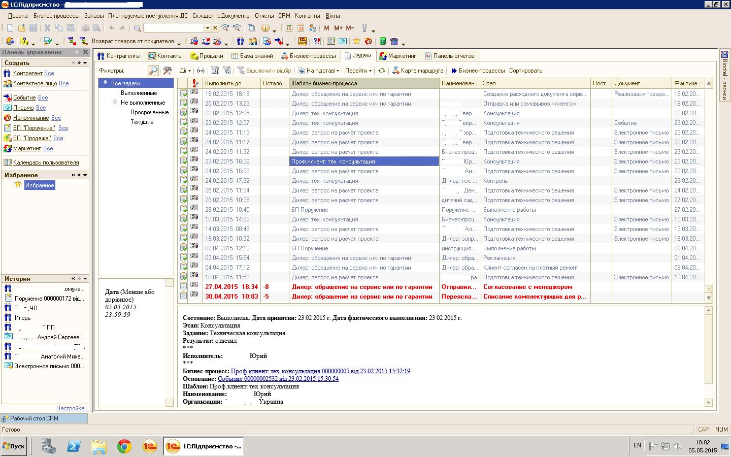Open the calendar icon in the toolbar
Screen dimensions: 731x457
click(301, 28)
